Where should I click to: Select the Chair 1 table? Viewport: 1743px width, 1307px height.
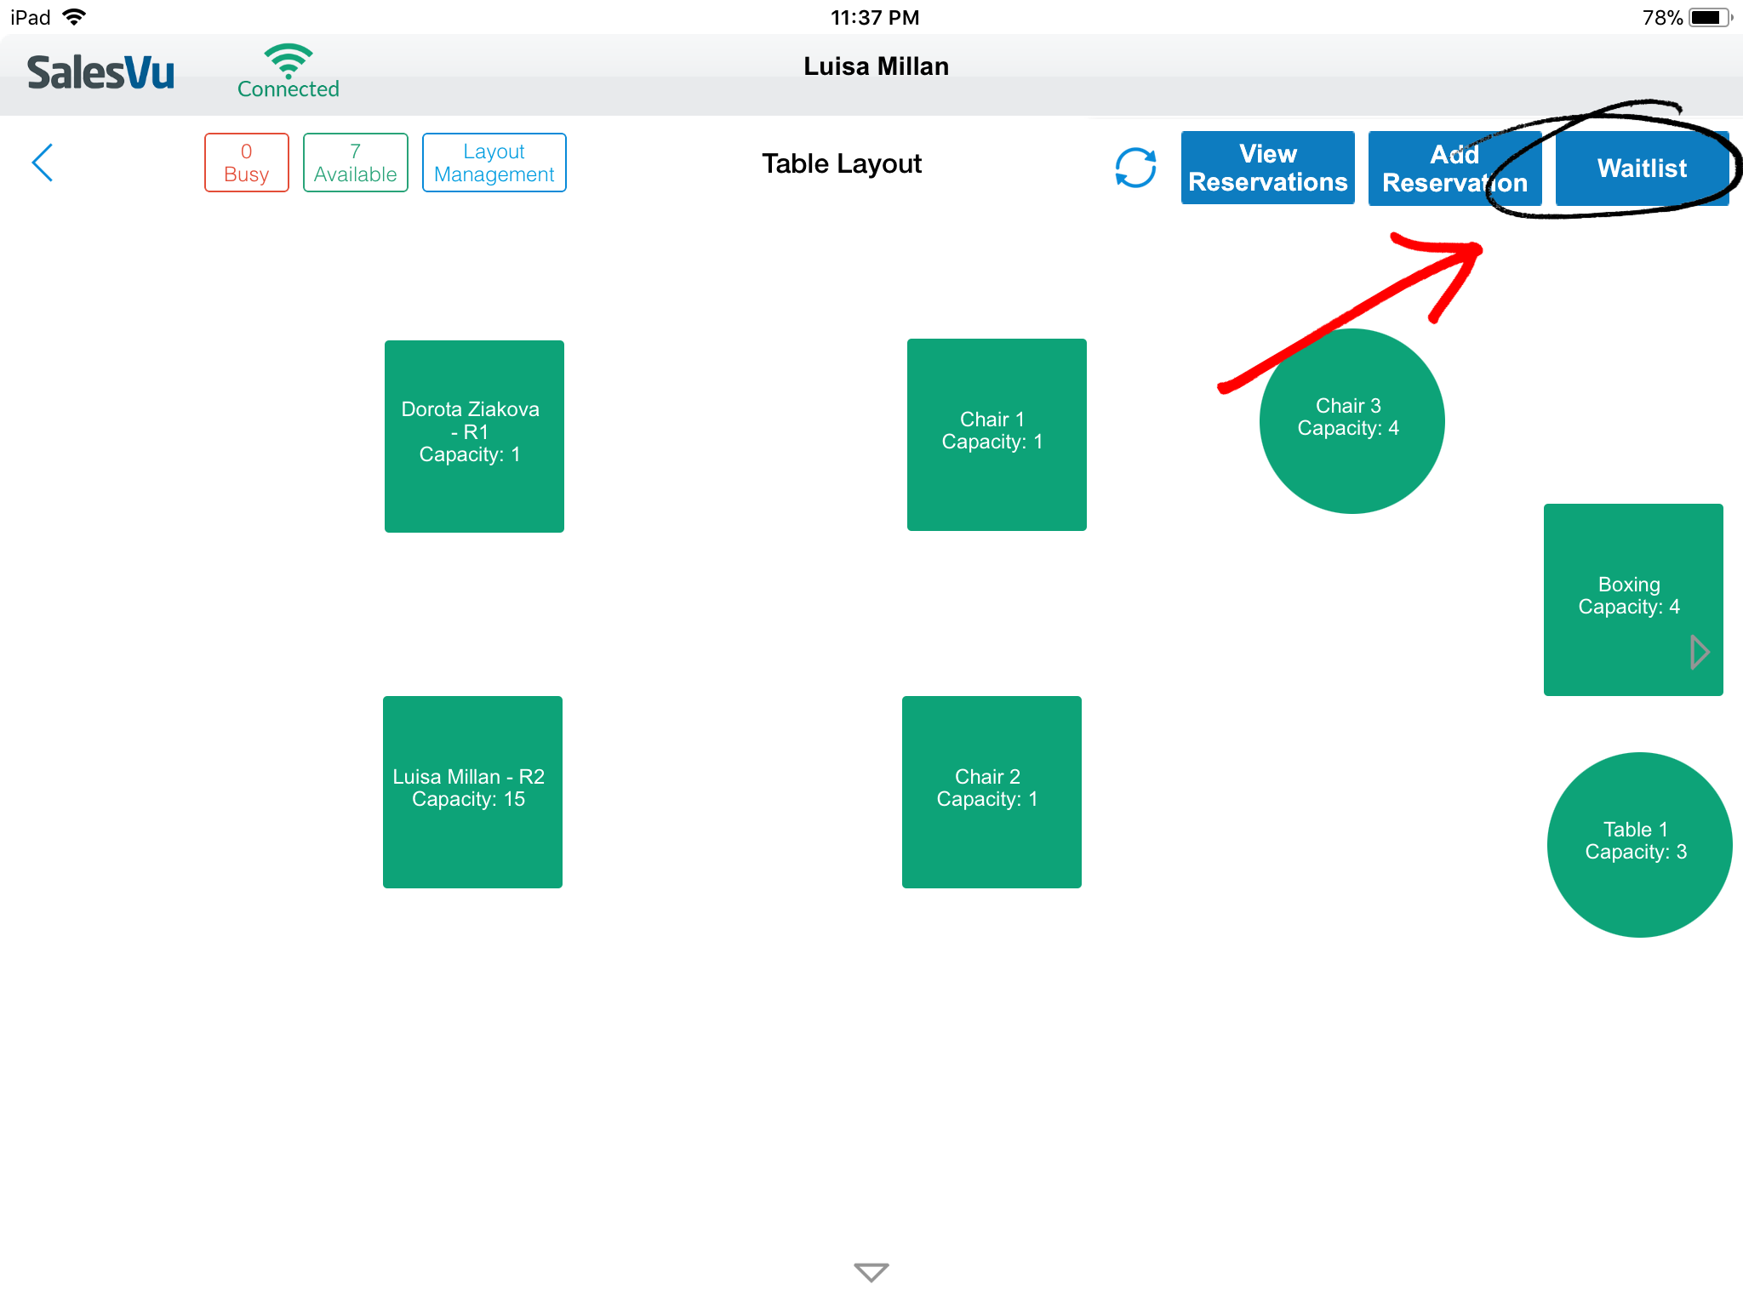996,434
